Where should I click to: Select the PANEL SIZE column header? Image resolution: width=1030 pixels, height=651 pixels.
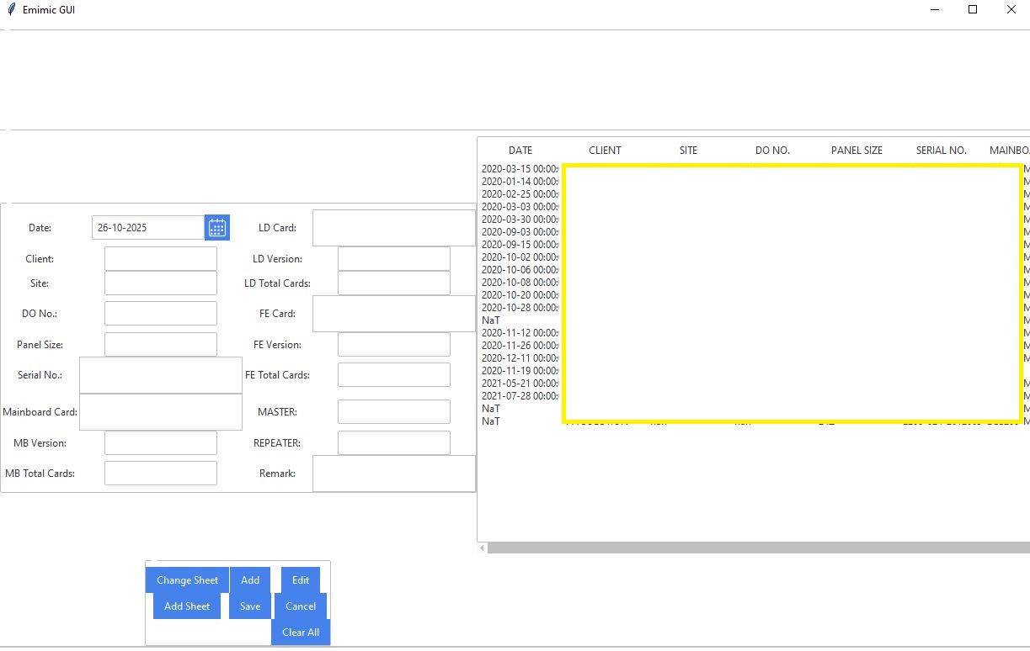857,151
